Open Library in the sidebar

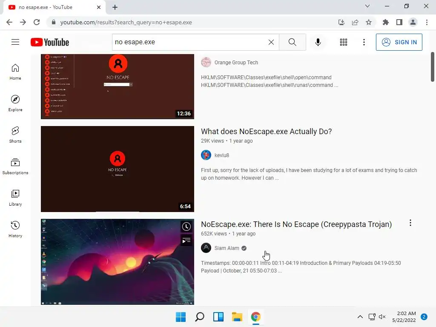pos(15,198)
